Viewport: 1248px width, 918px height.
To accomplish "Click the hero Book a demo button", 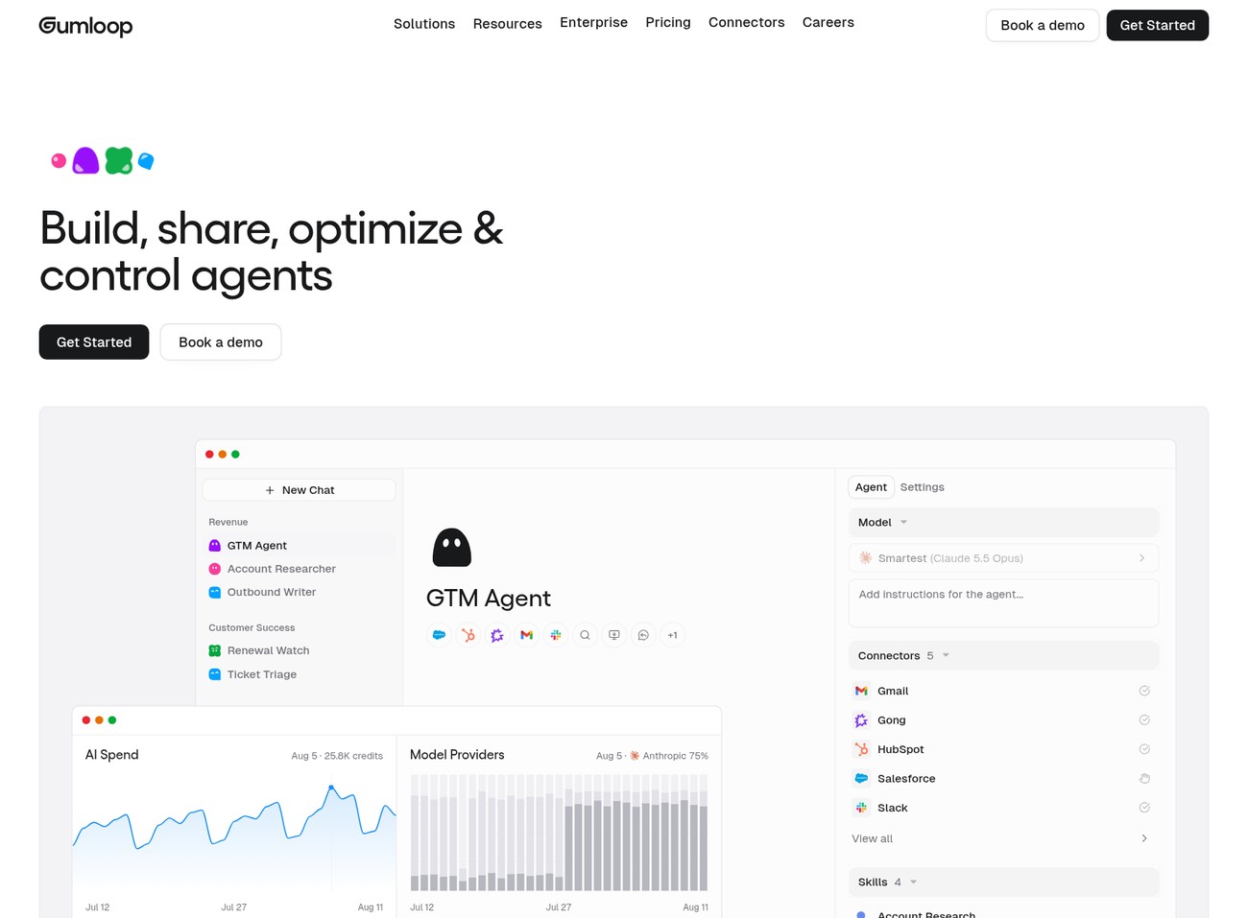I will point(221,342).
